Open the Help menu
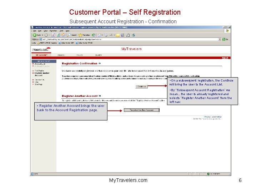The width and height of the screenshot is (257, 193). [x=67, y=31]
